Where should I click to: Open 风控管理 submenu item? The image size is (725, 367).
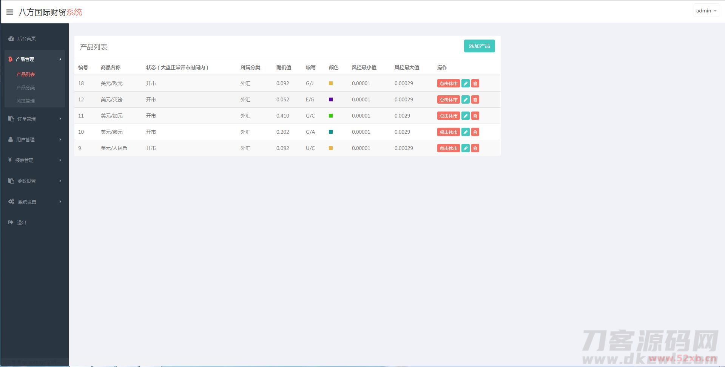(x=26, y=101)
